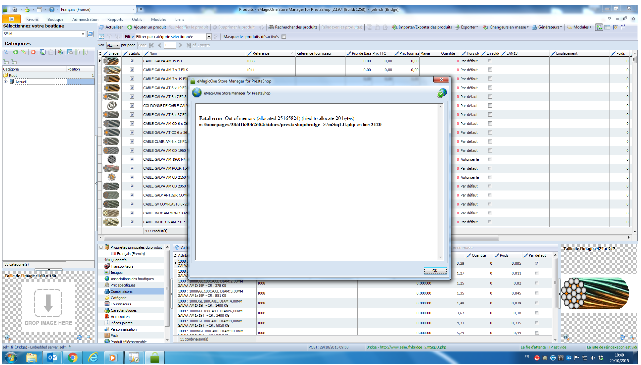Open Rechercher des produits
The image size is (641, 365).
(293, 27)
